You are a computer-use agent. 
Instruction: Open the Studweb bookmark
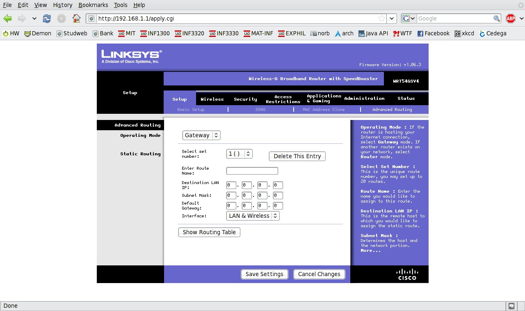point(72,33)
